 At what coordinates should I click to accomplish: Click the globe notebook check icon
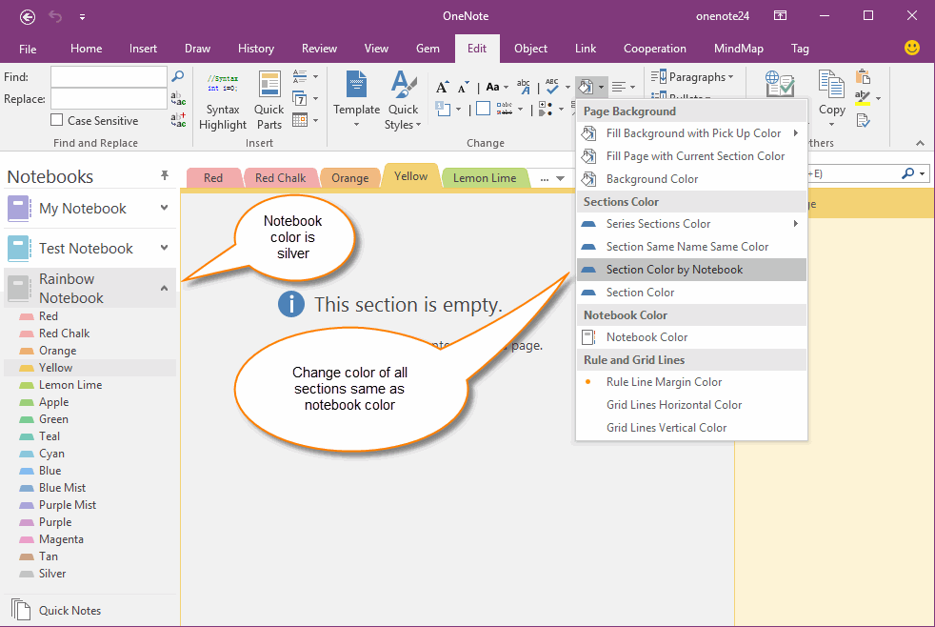tap(780, 84)
